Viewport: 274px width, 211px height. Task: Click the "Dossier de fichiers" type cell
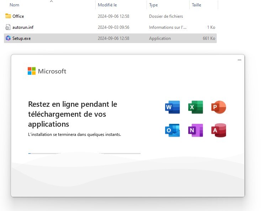[x=166, y=16]
